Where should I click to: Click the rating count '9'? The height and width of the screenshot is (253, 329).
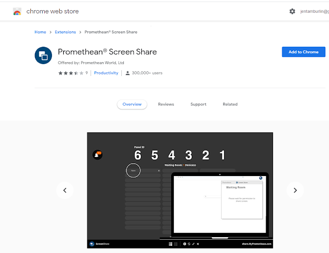(86, 73)
